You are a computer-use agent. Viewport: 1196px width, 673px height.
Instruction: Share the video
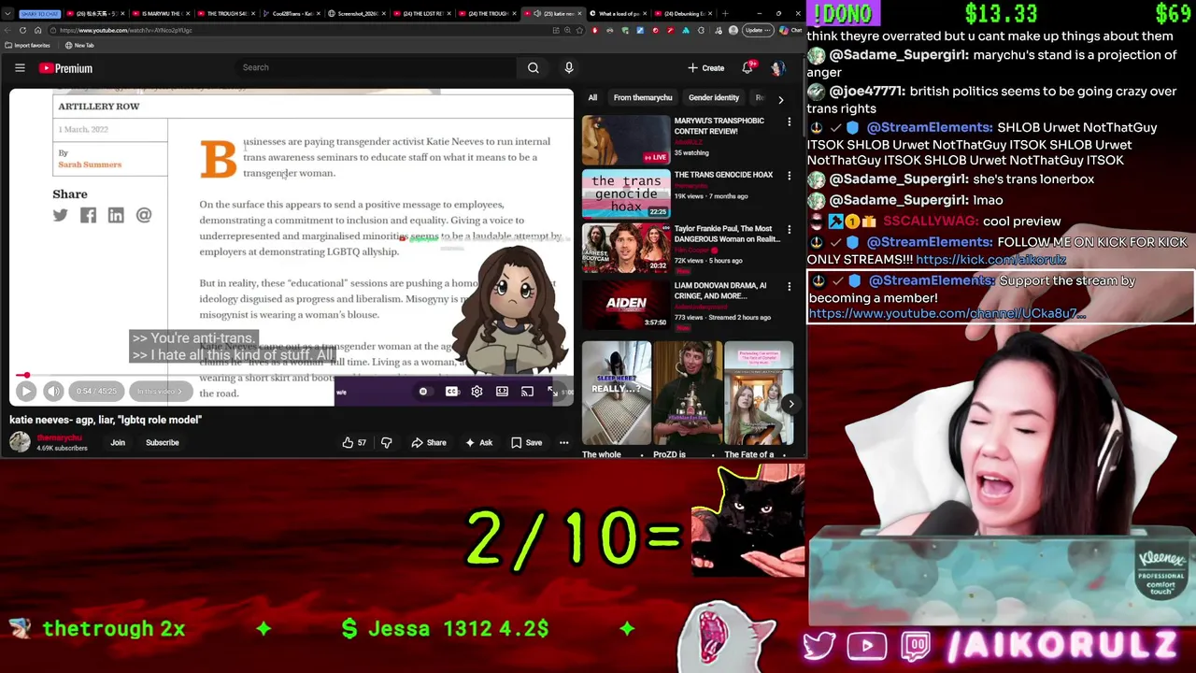(429, 442)
